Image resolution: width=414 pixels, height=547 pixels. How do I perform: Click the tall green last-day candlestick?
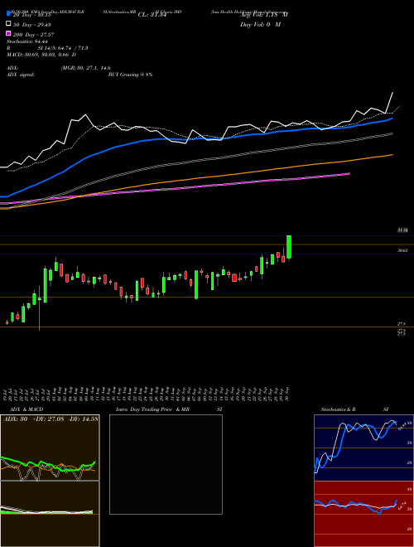[x=289, y=247]
